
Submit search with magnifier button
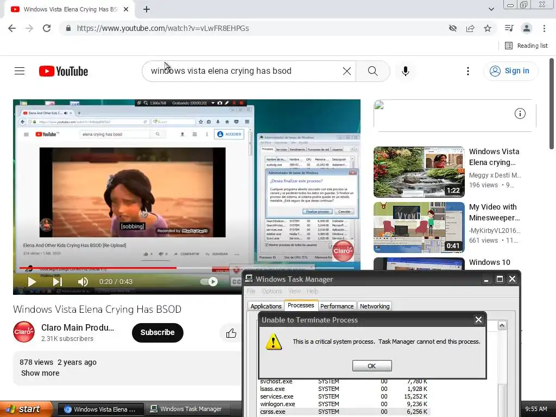(x=372, y=71)
